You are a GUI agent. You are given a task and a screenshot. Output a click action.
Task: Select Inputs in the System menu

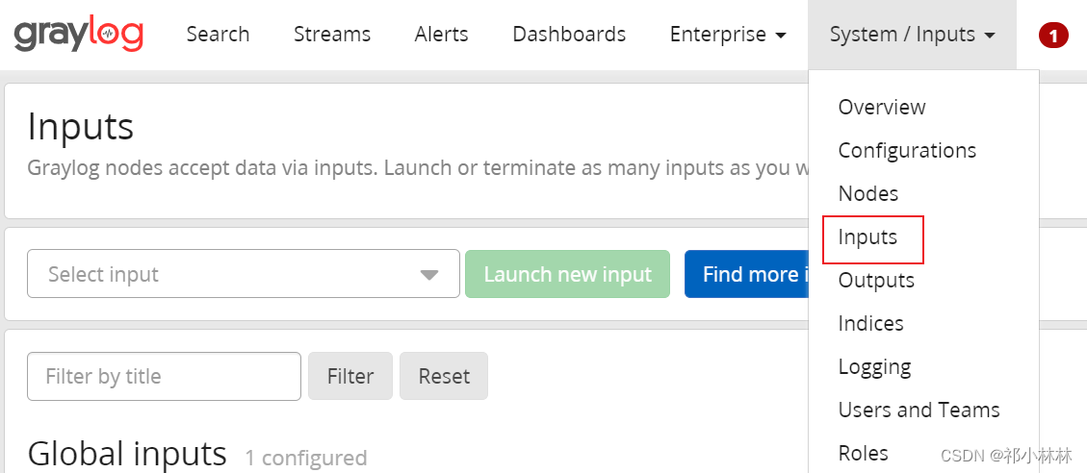click(x=867, y=236)
